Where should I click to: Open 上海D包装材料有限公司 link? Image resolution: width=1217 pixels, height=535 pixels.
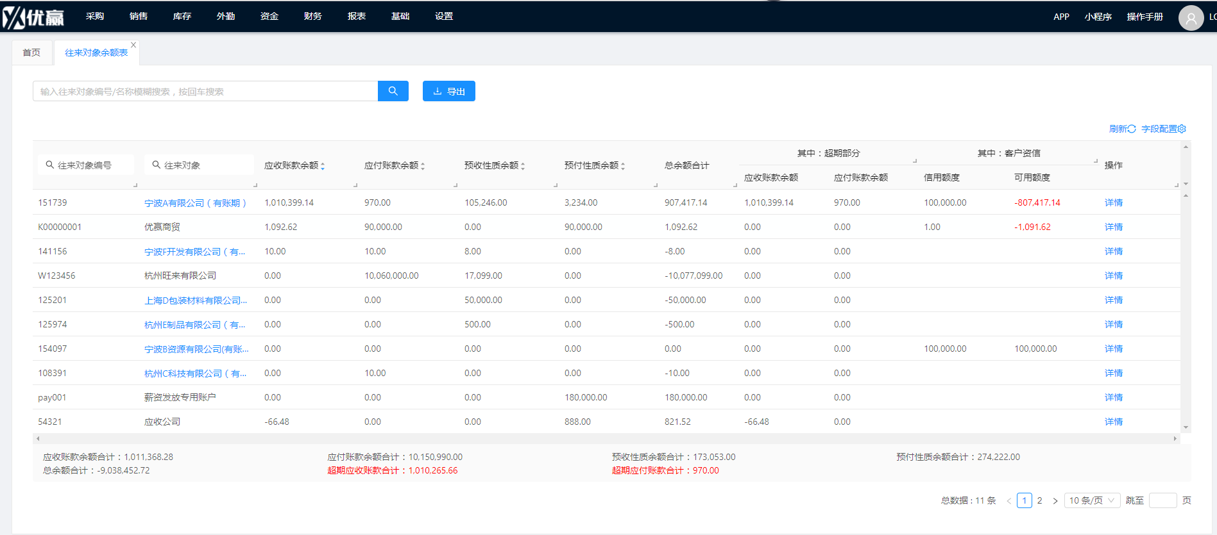196,300
